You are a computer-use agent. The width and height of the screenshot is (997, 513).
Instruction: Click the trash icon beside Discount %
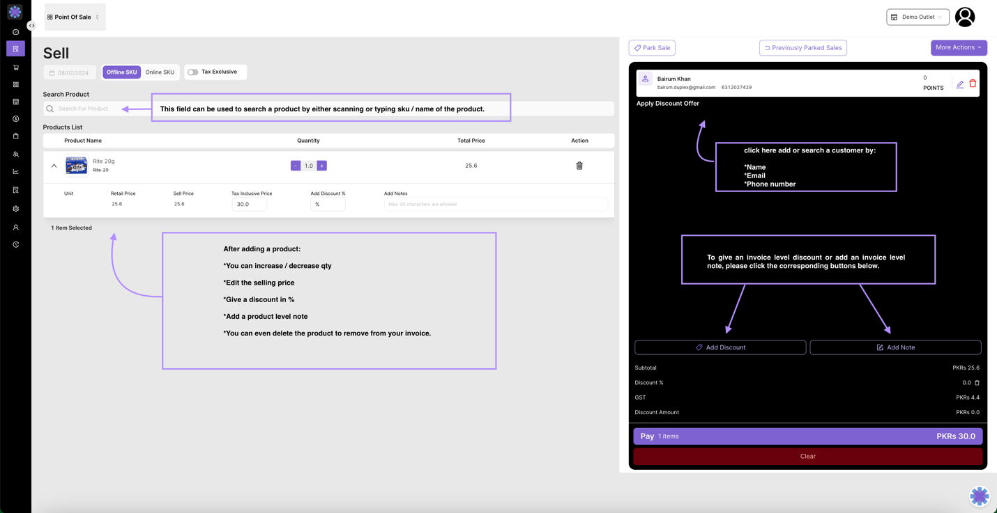977,383
